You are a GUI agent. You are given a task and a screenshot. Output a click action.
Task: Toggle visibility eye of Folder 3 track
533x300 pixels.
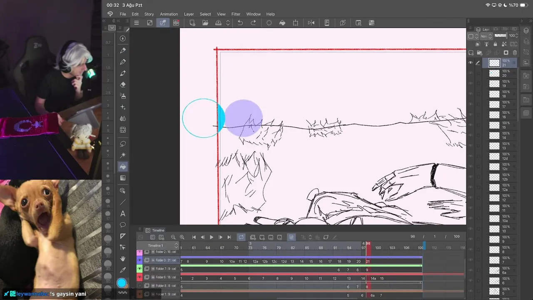(139, 260)
